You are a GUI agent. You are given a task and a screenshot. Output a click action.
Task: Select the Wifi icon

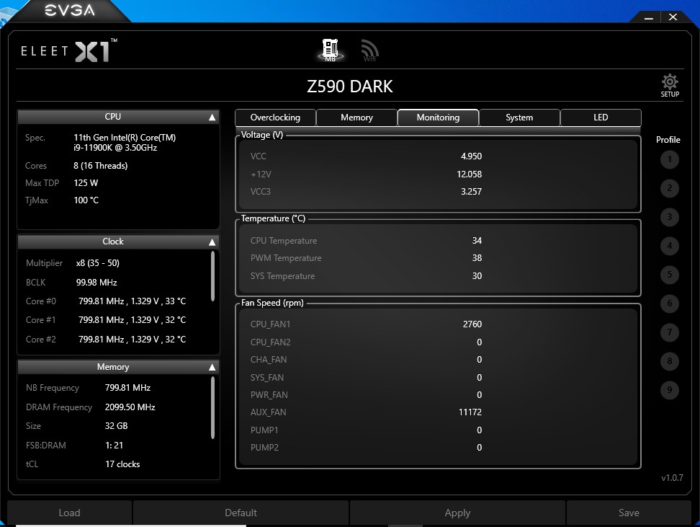369,50
